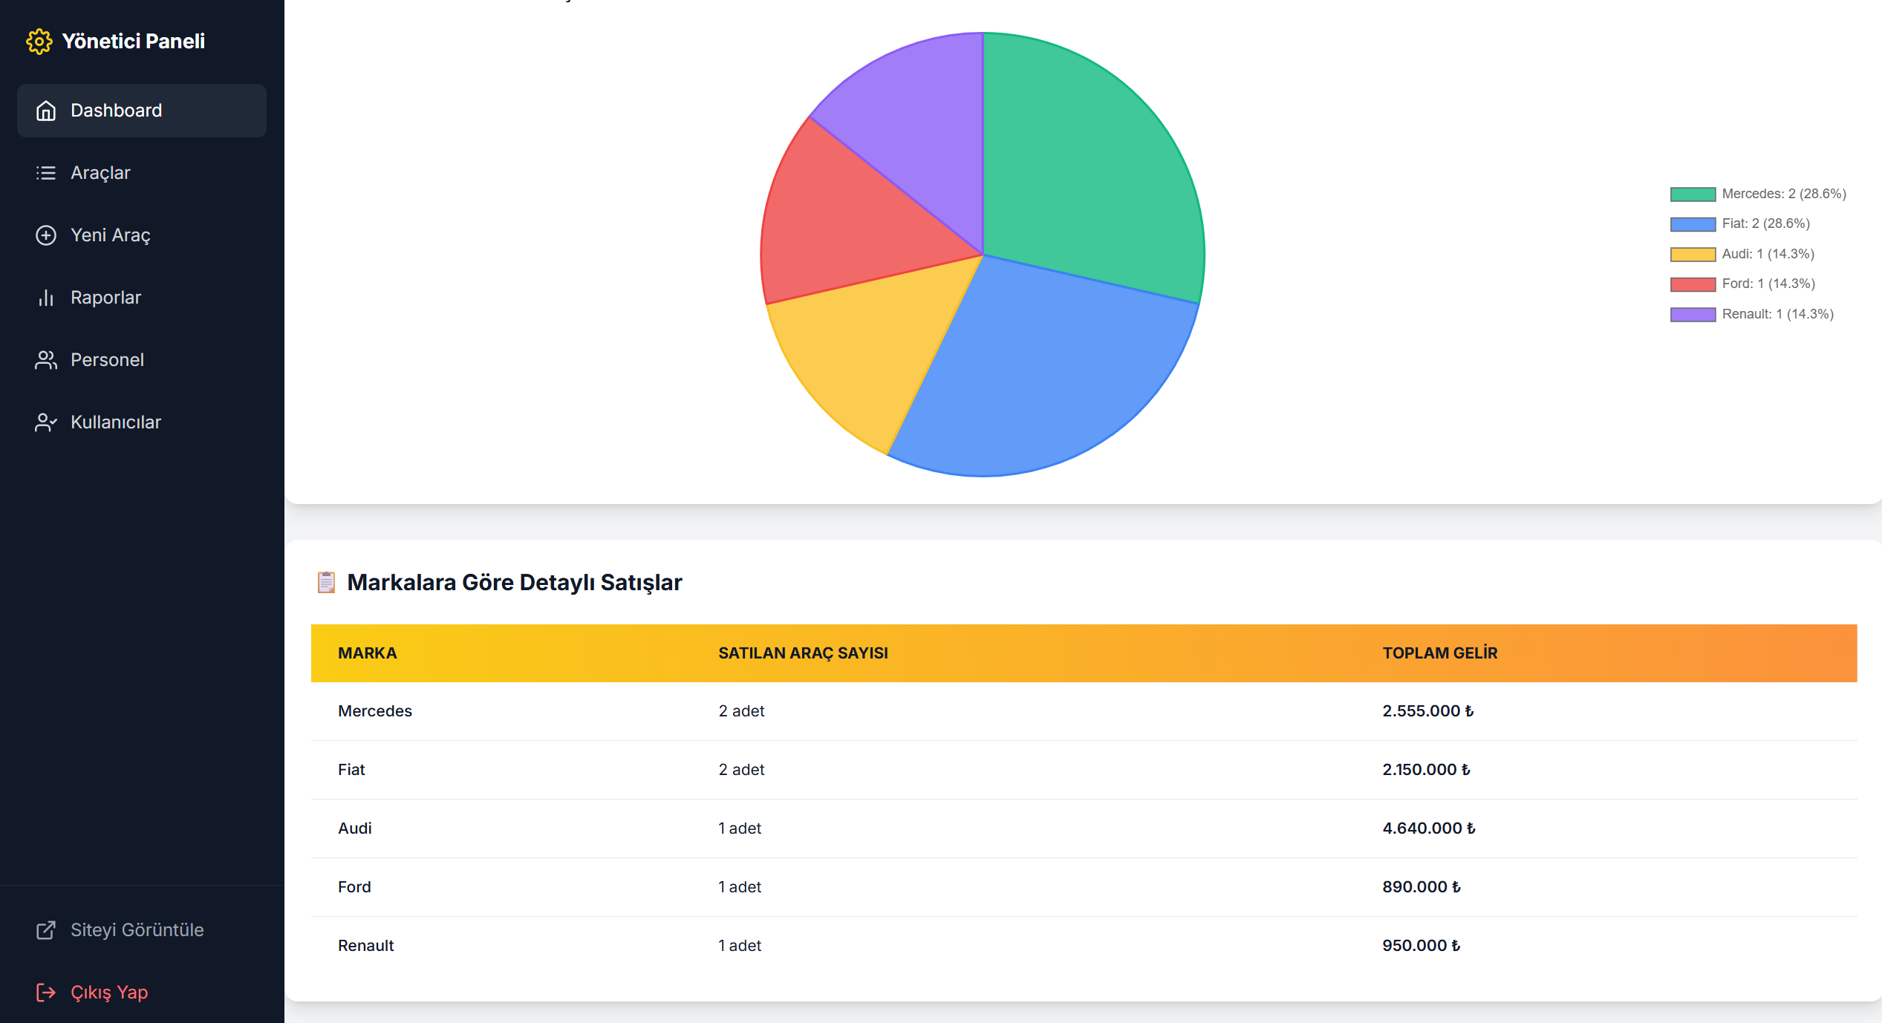
Task: Click the Siteyi Görüntüle external link icon
Action: coord(46,930)
